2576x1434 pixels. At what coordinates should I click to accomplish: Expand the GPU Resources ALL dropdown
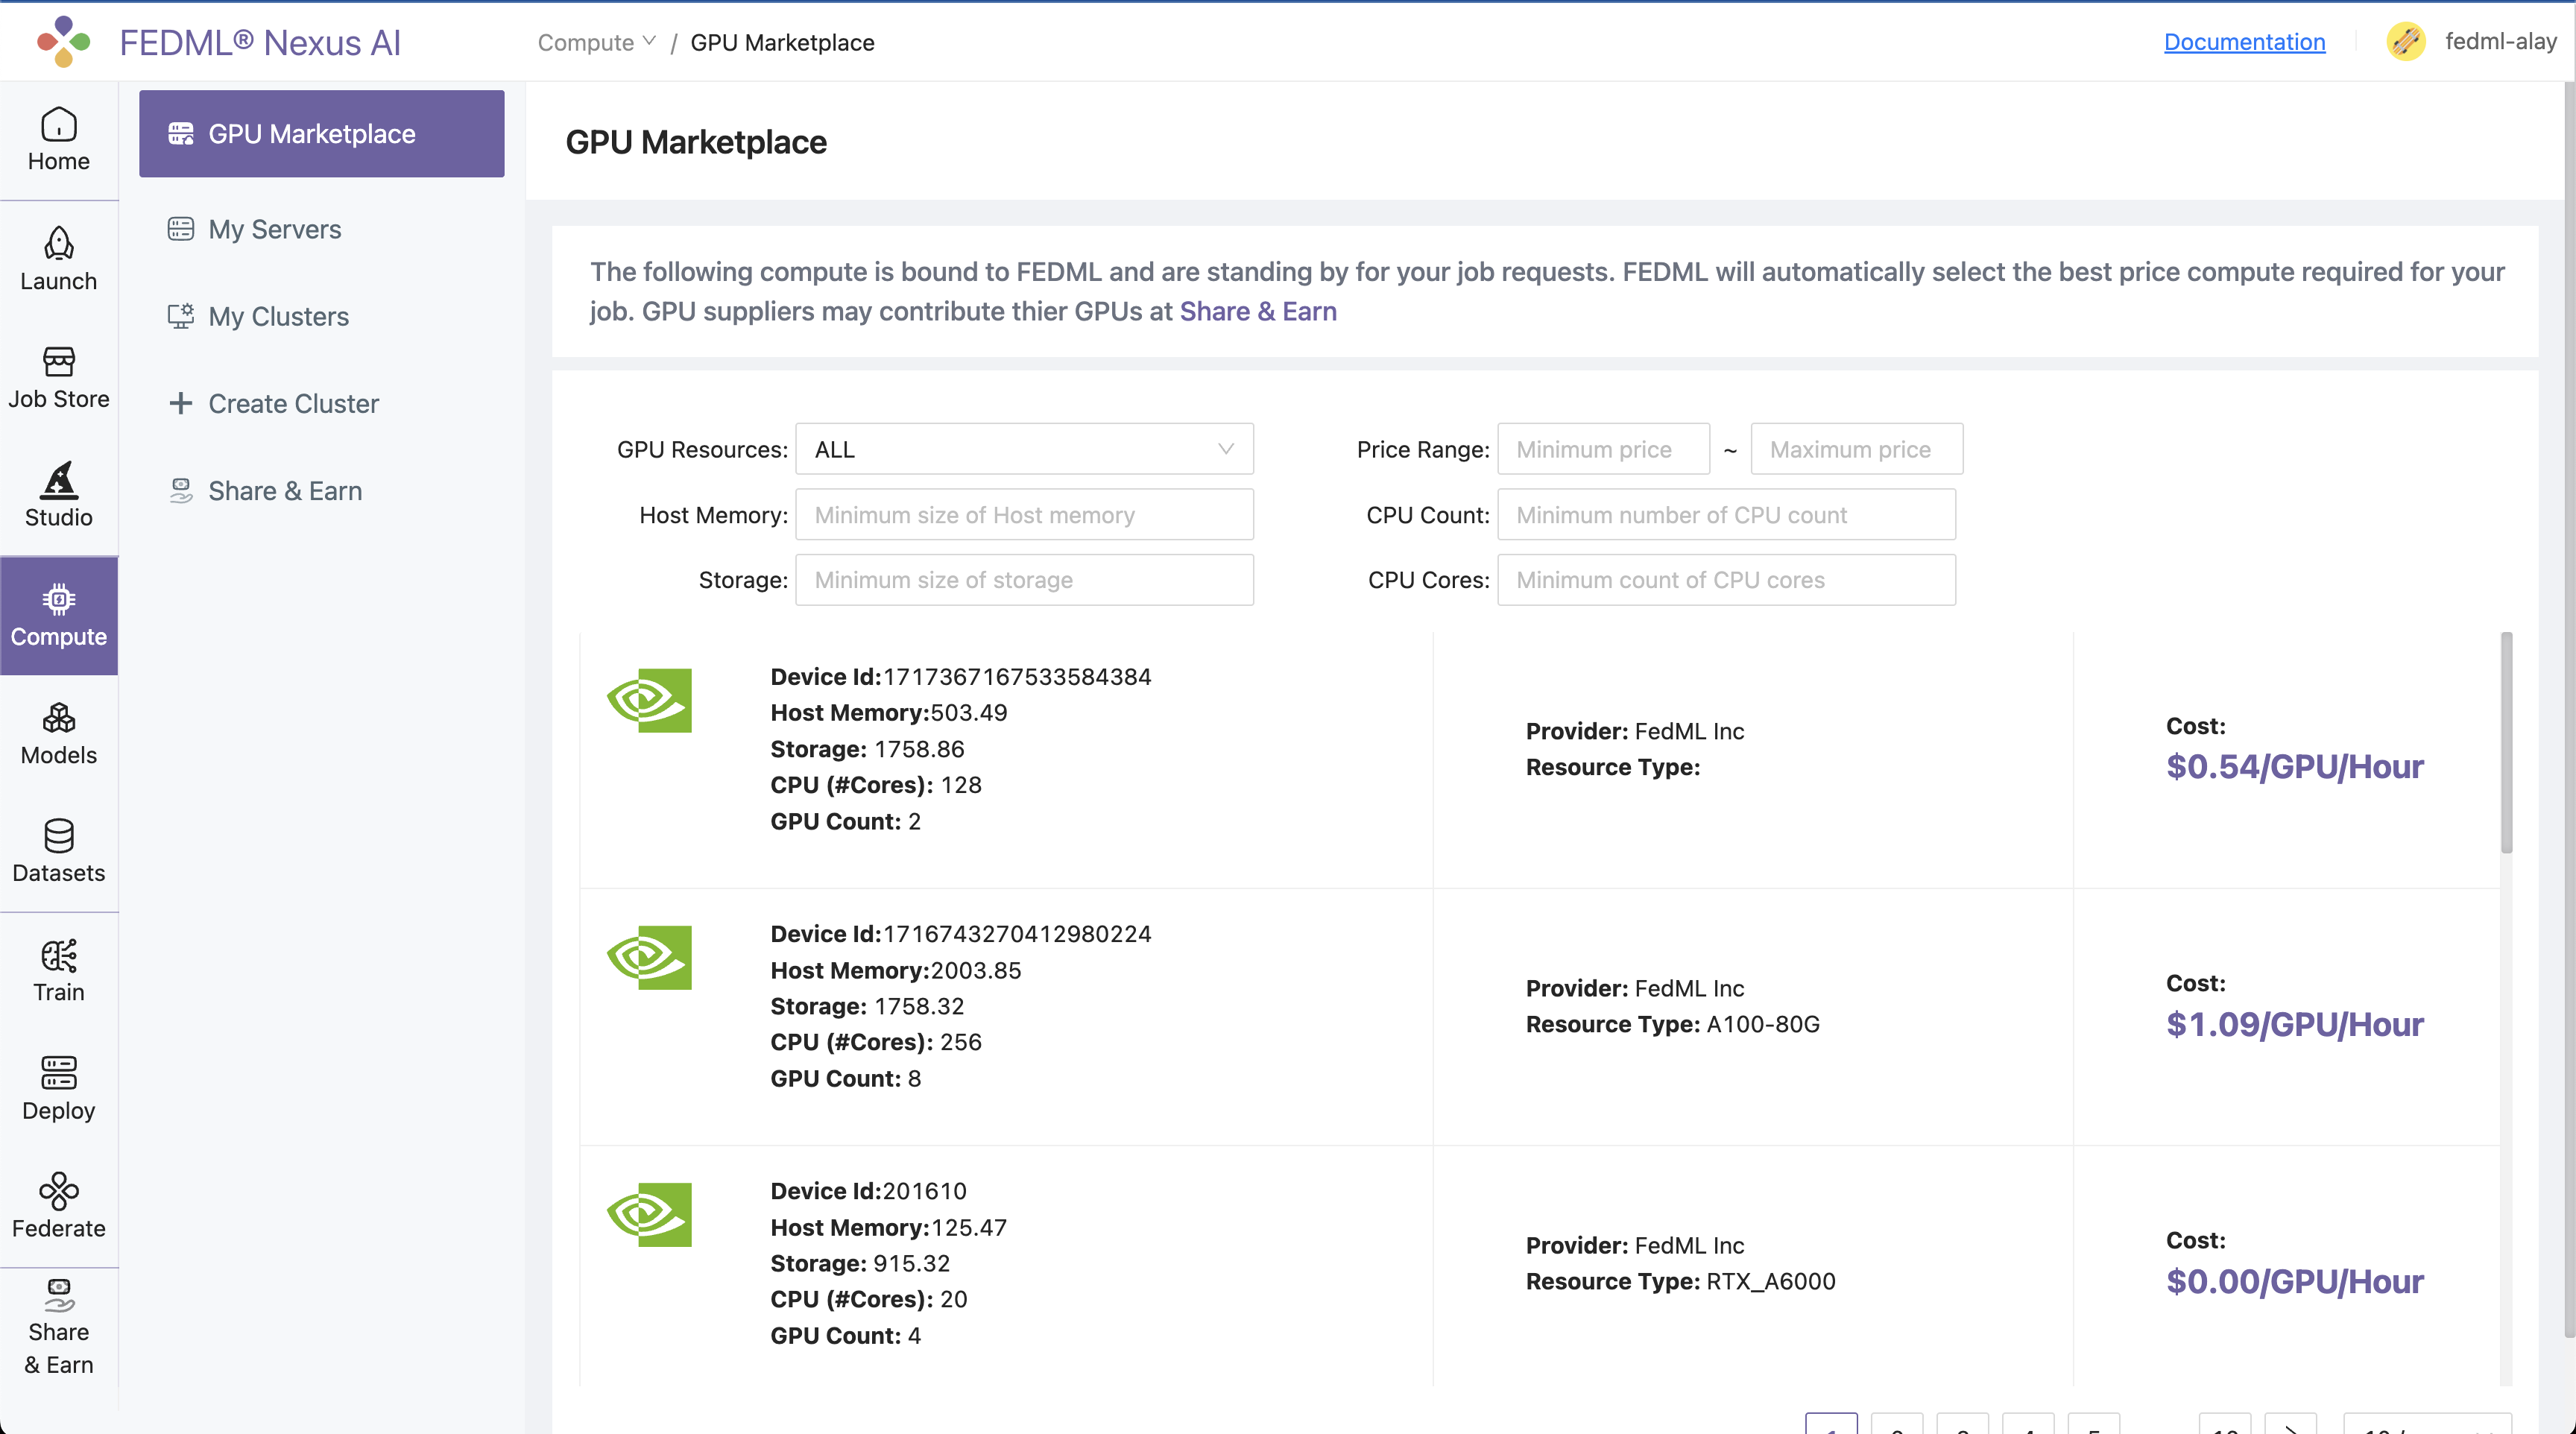click(1024, 449)
